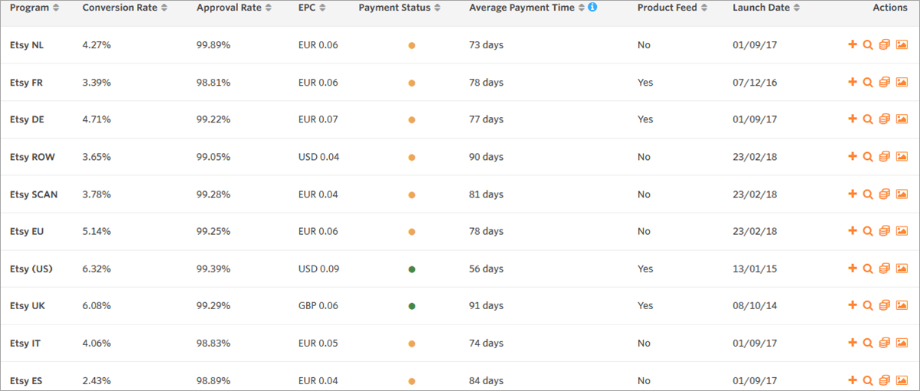Click the magnifier icon in Etsy EU row
Screen dimensions: 920x391
click(868, 231)
